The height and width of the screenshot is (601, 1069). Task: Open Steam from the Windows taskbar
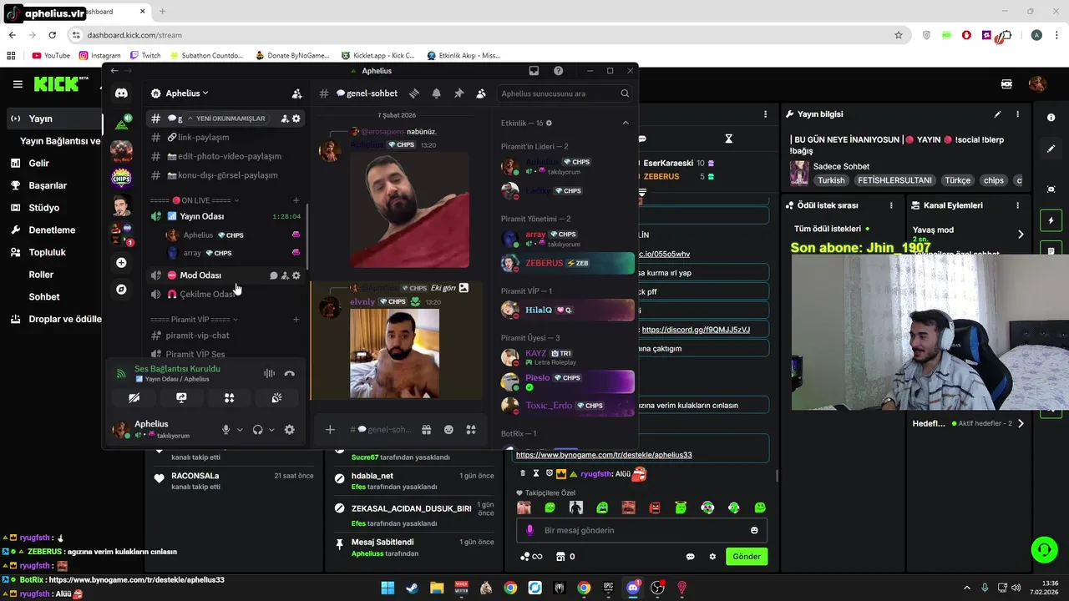coord(412,588)
